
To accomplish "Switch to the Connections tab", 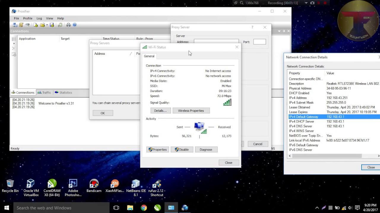I will coord(23,93).
